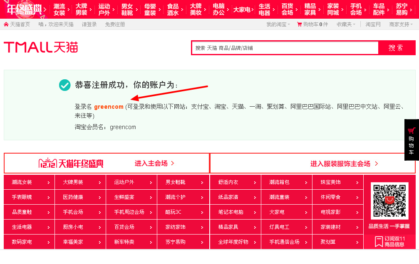419x264 pixels.
Task: Click the arrow next to 进入服装服饰主会场
Action: 377,164
